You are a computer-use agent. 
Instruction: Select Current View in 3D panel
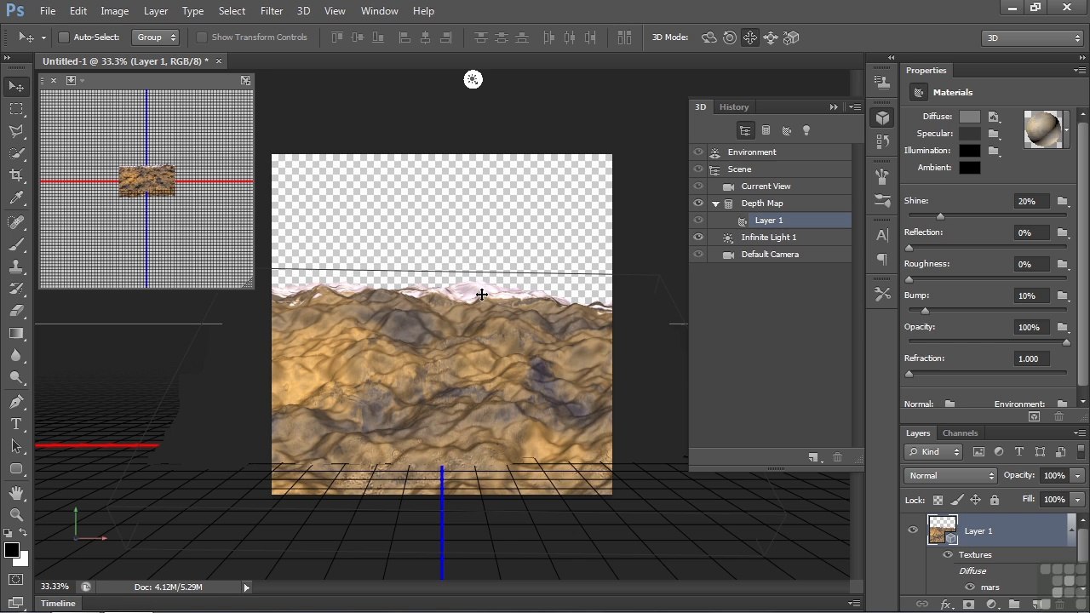(766, 186)
